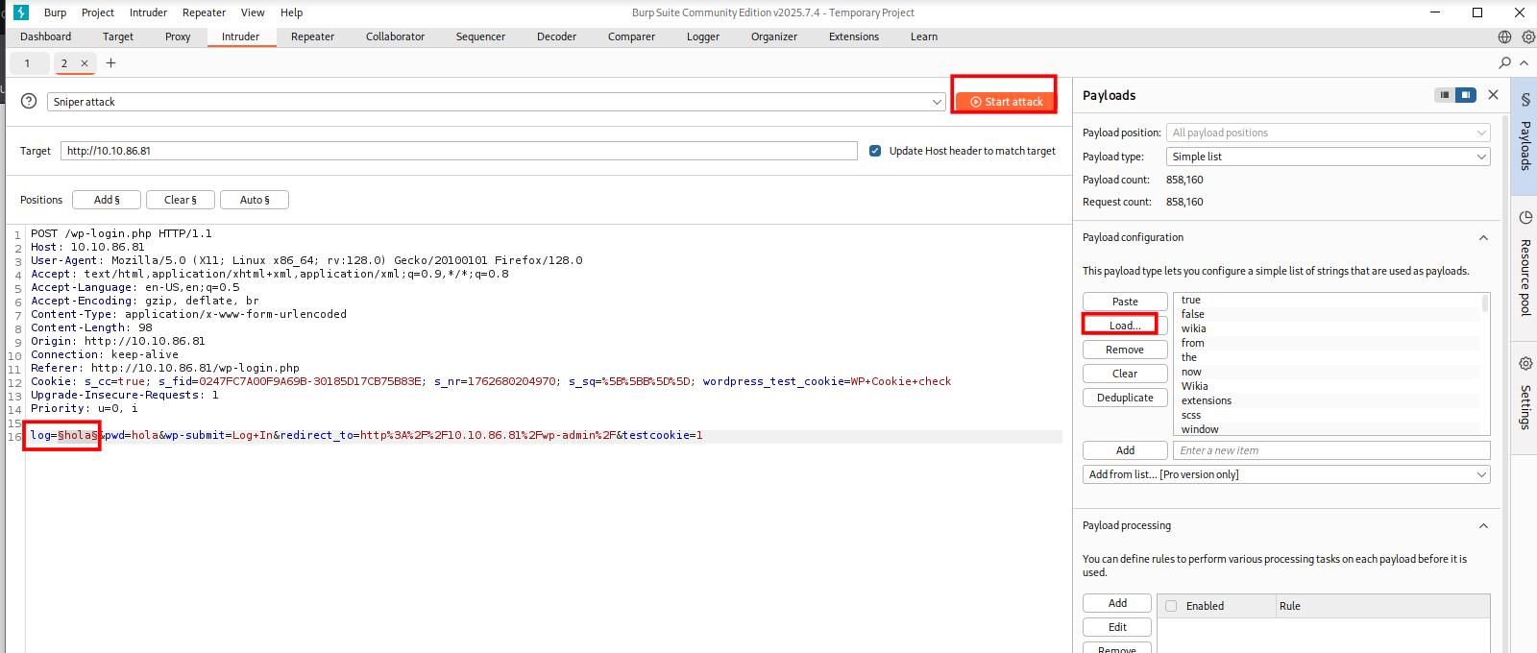Switch to the Repeater tab
This screenshot has height=653, width=1537.
click(312, 36)
